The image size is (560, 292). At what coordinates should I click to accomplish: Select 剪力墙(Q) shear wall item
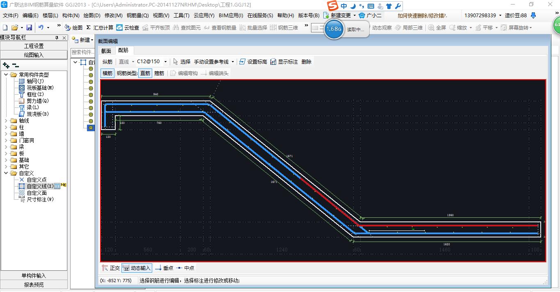[x=34, y=101]
